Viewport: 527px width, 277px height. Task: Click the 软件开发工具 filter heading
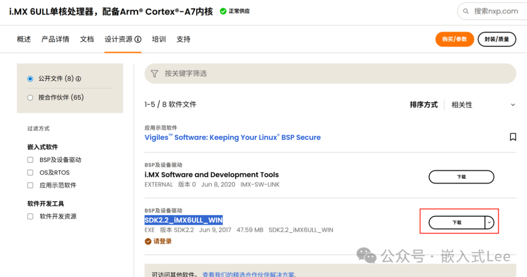coord(46,204)
